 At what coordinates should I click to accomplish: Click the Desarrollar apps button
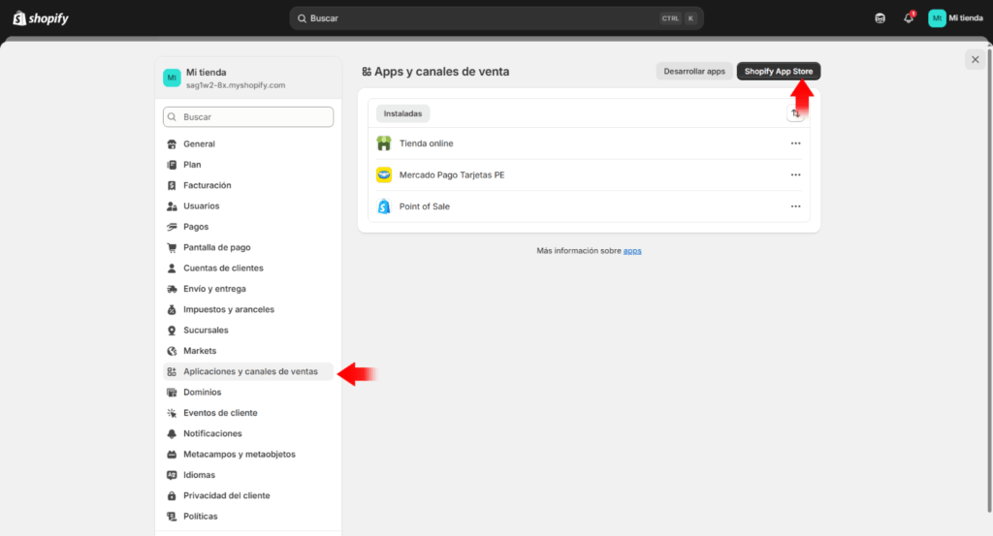click(x=694, y=72)
